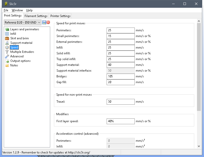204x157 pixels.
Task: Open the Output options page
Action: (20, 61)
